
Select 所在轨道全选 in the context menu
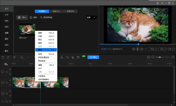coord(46,58)
